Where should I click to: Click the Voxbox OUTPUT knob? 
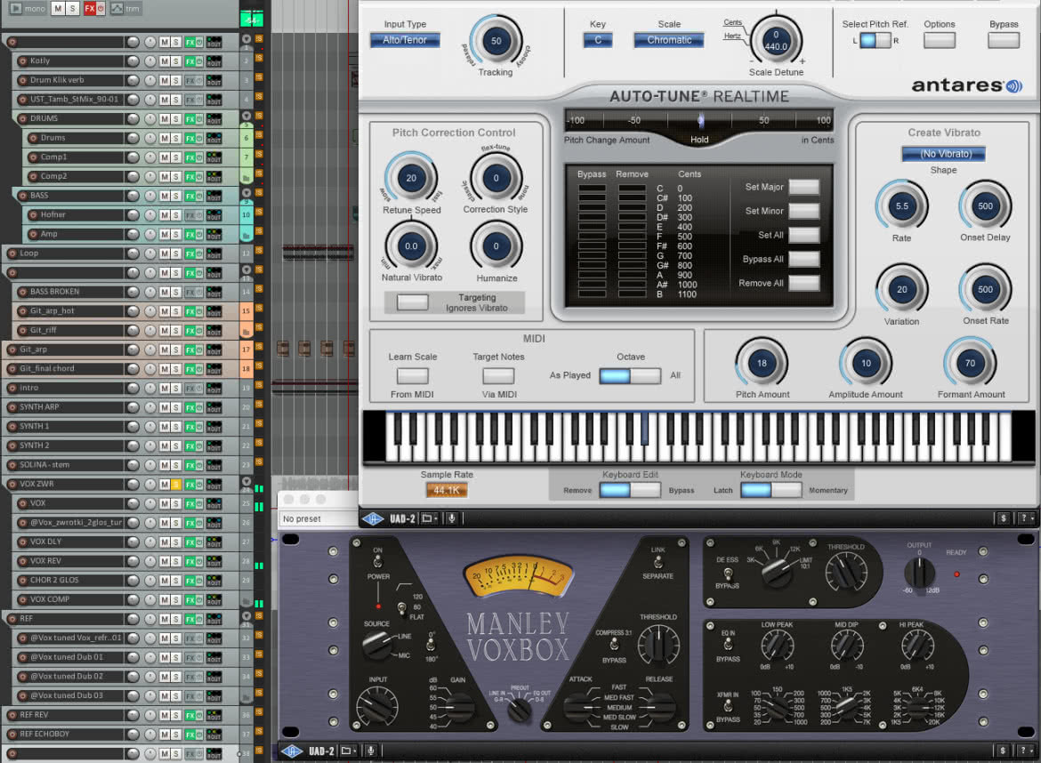tap(920, 574)
